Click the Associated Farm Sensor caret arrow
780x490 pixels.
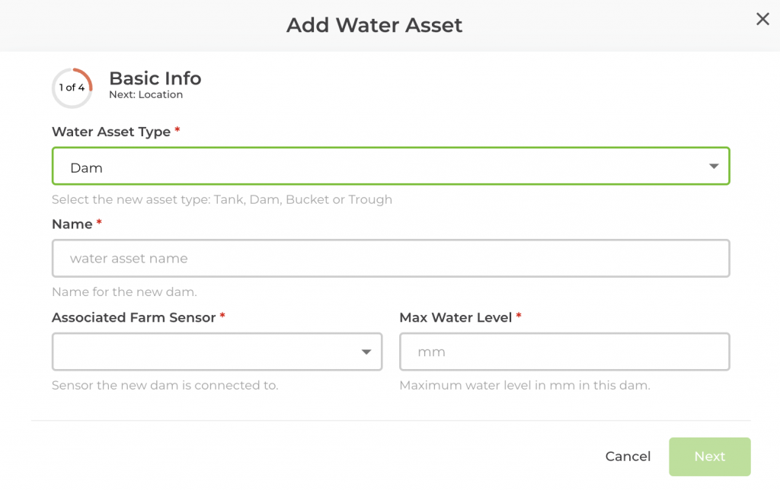366,352
